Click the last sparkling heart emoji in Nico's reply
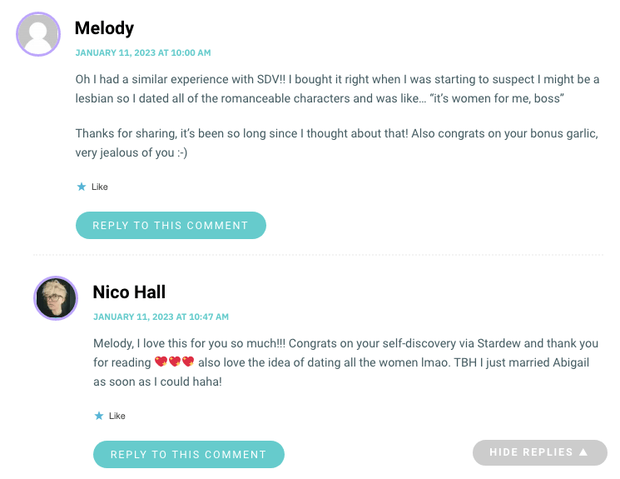Screen dimensions: 620x479 pos(188,362)
